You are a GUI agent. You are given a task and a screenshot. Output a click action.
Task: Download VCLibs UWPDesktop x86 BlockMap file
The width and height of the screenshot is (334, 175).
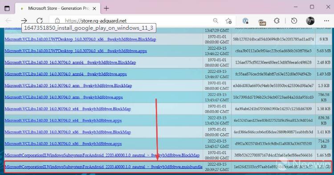point(80,39)
